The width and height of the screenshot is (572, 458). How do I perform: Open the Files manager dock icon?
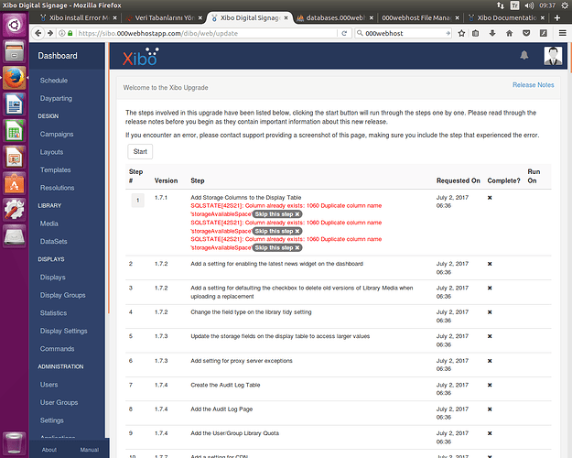15,51
